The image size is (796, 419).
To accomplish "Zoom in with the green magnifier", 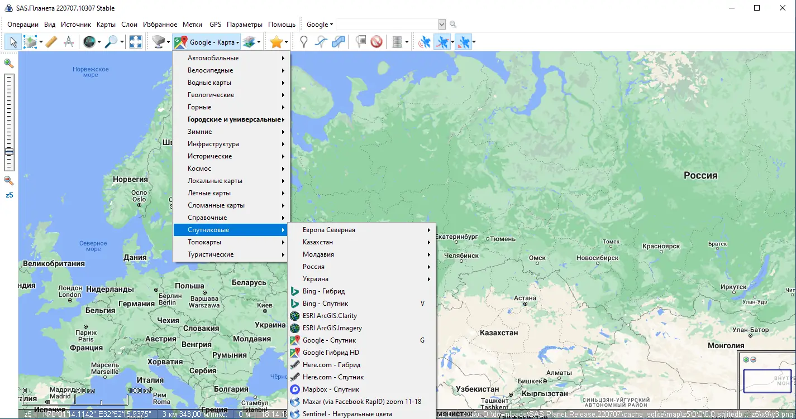I will point(9,63).
